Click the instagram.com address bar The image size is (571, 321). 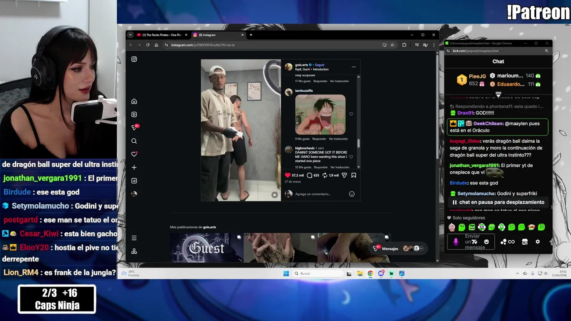point(272,45)
